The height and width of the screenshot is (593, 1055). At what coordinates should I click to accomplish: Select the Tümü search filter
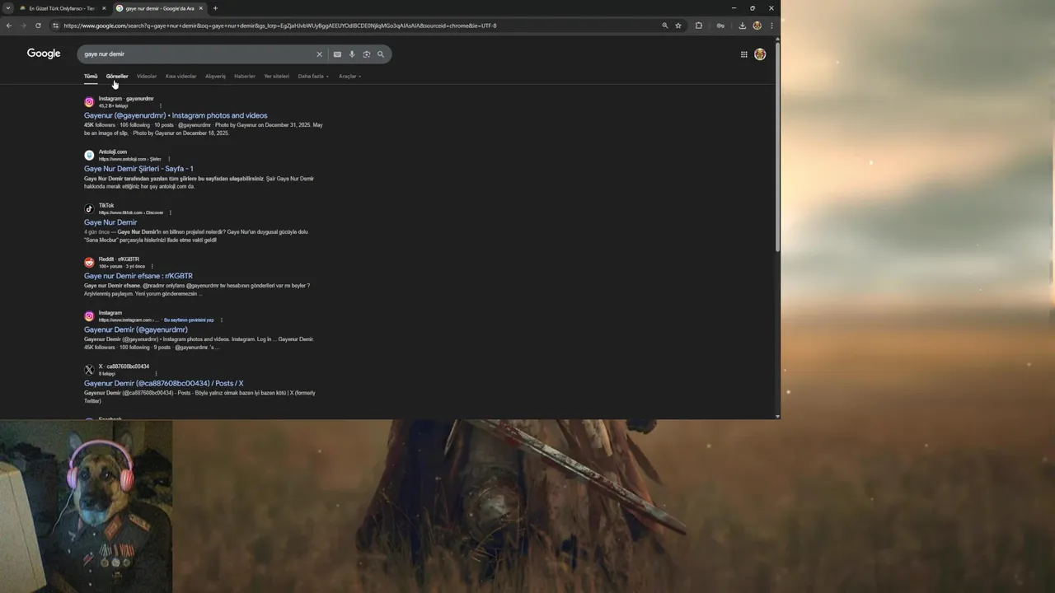(91, 77)
